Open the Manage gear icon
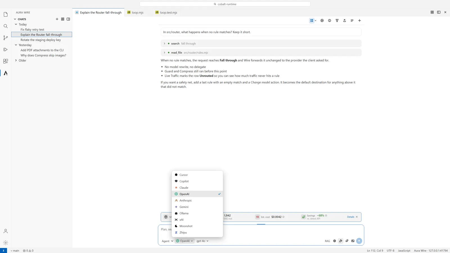Viewport: 450px width, 253px height. tap(5, 243)
